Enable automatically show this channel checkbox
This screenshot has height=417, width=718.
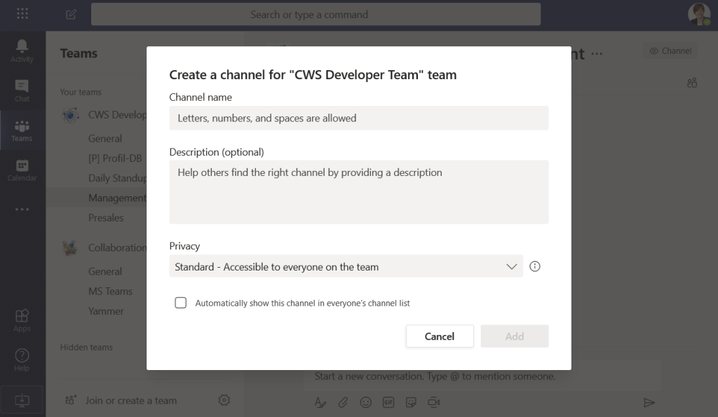point(181,303)
